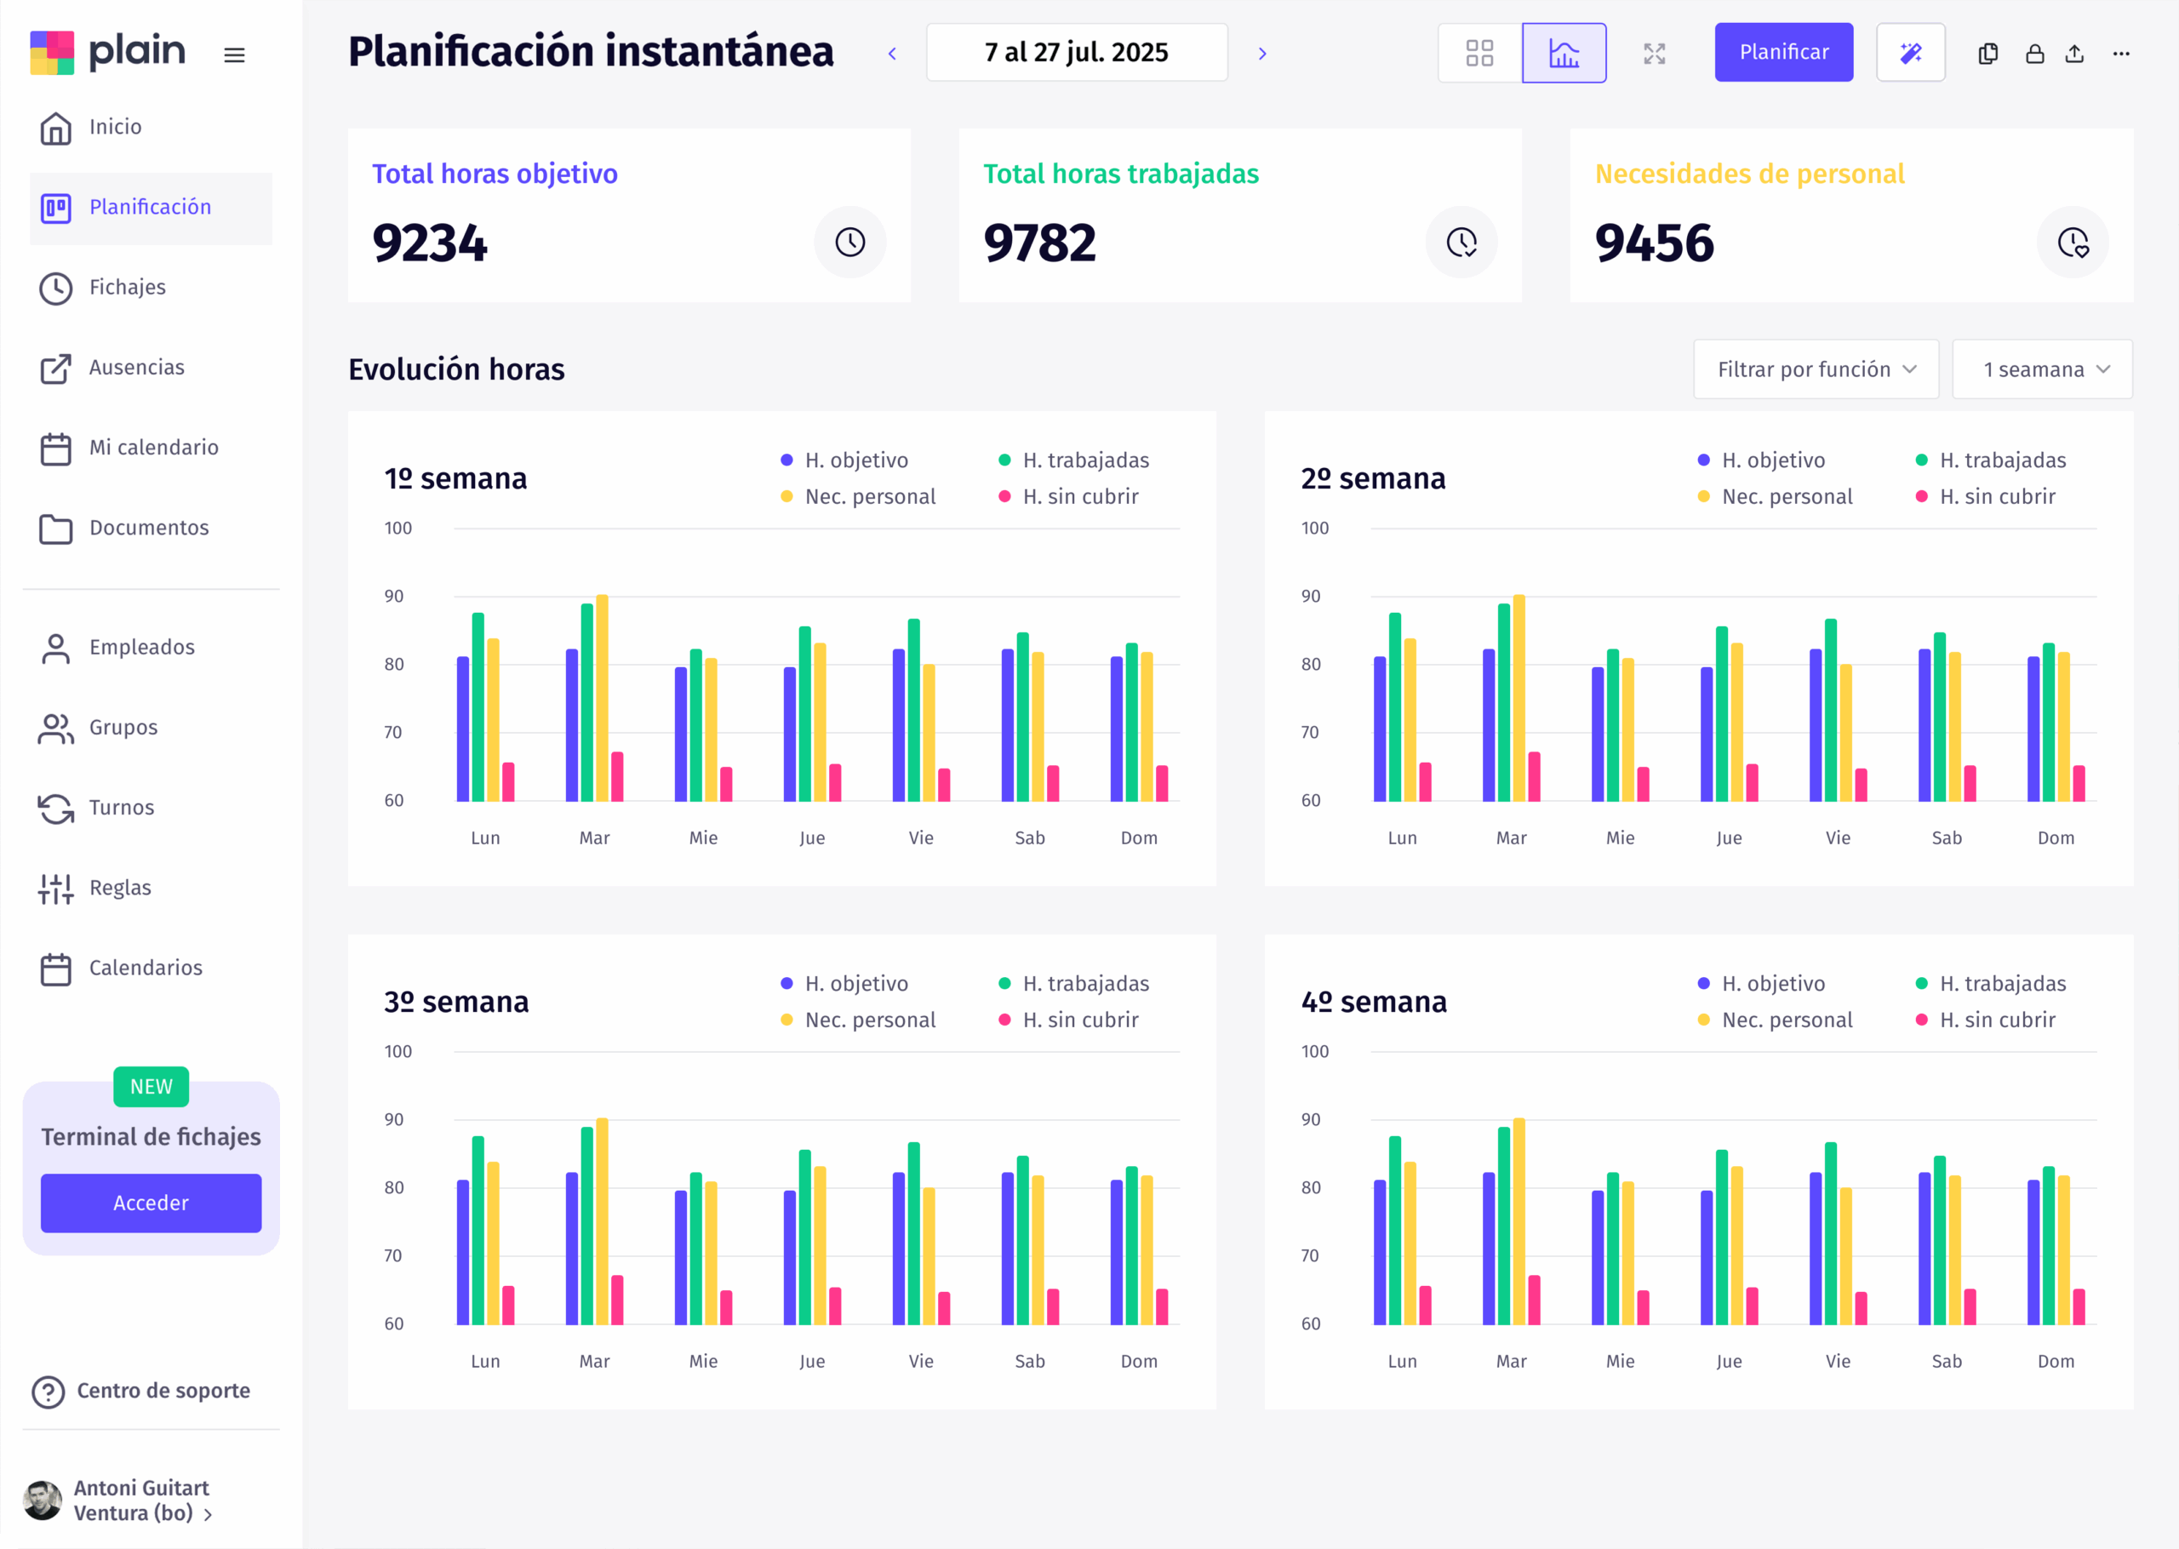Click Acceder button for Terminal de fichajes
This screenshot has height=1549, width=2179.
[151, 1203]
